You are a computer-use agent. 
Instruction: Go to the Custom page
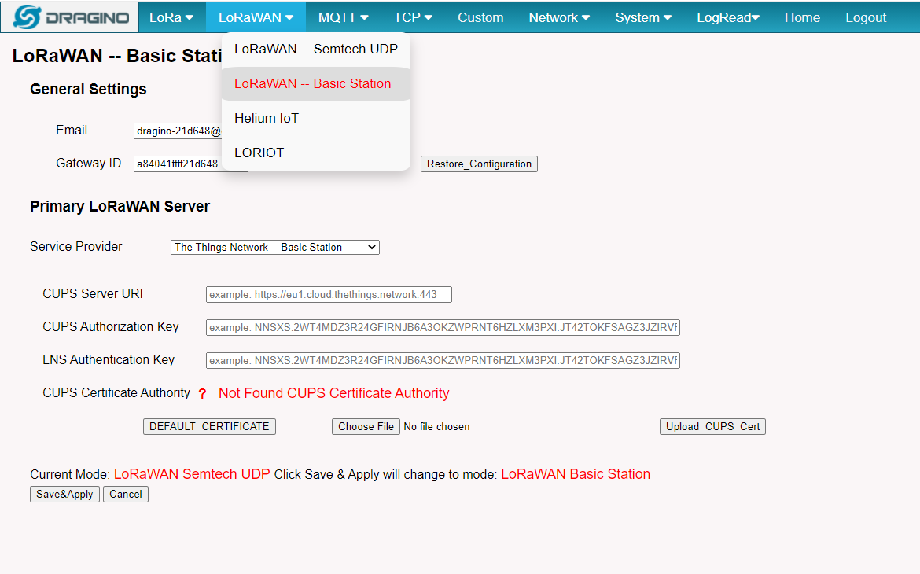click(x=480, y=17)
